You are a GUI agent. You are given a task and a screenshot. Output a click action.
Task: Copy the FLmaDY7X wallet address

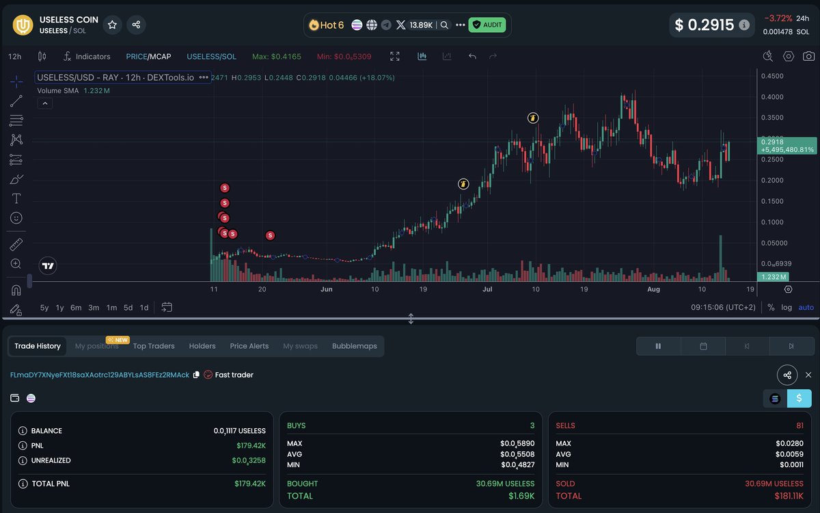click(196, 375)
